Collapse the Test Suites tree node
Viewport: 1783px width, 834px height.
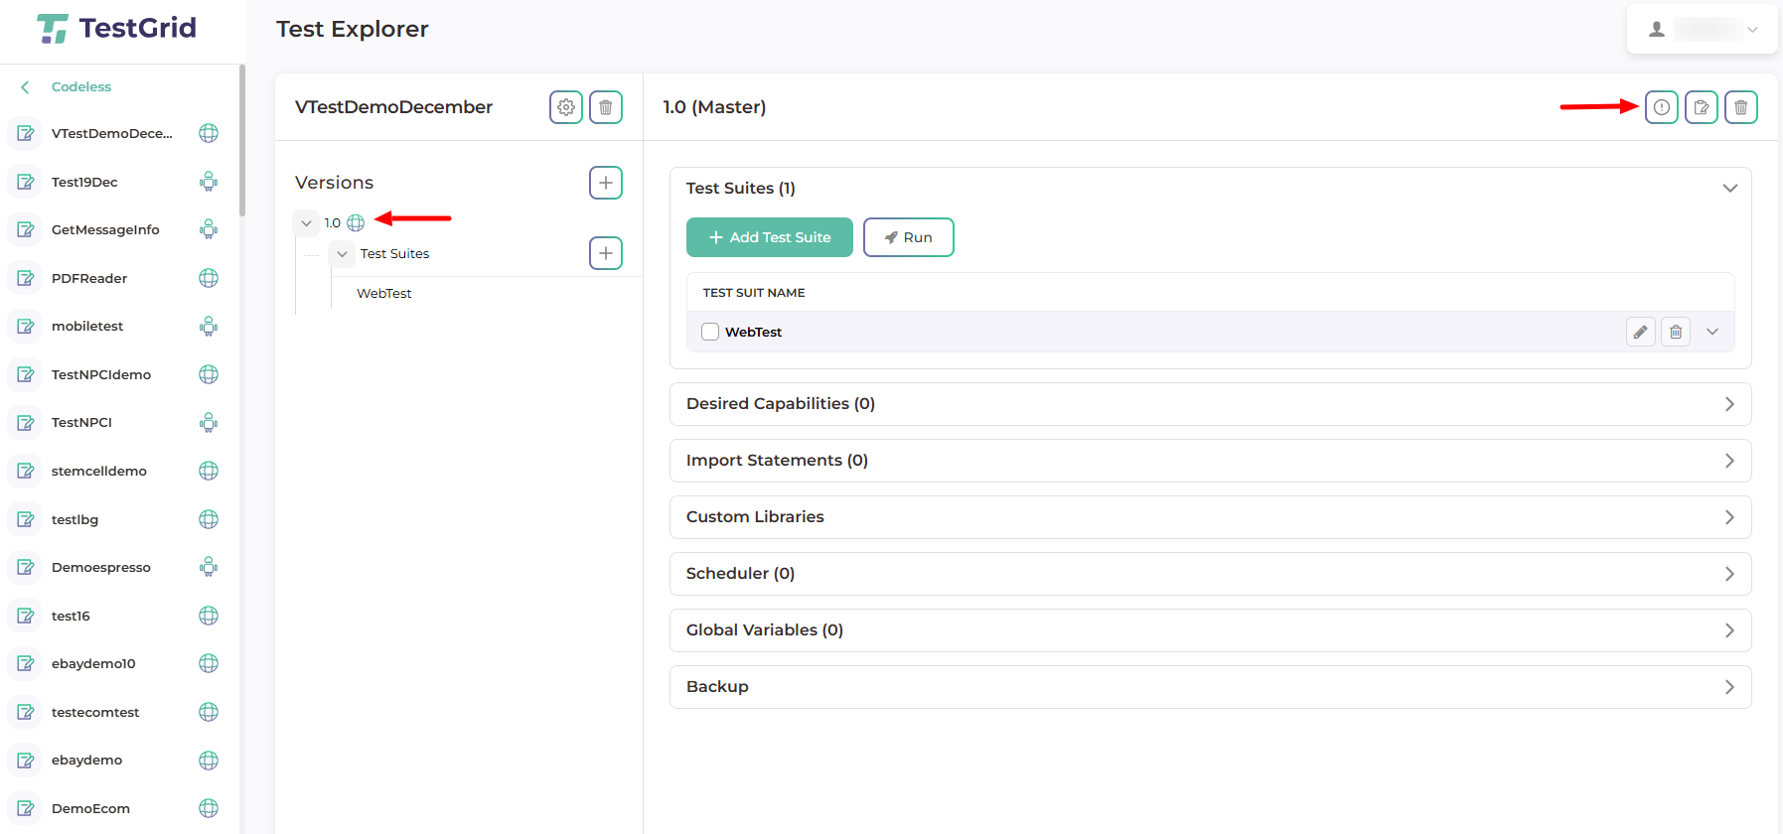(x=342, y=254)
